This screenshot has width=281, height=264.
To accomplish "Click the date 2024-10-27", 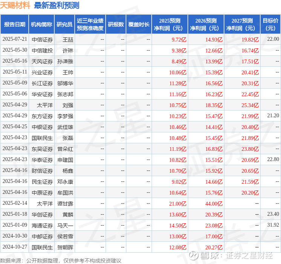I will click(15, 247).
